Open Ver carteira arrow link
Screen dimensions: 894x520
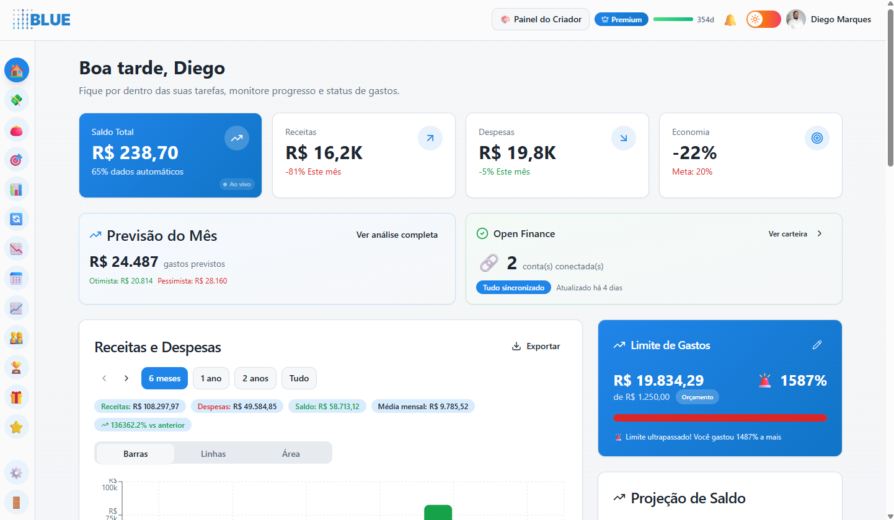795,234
